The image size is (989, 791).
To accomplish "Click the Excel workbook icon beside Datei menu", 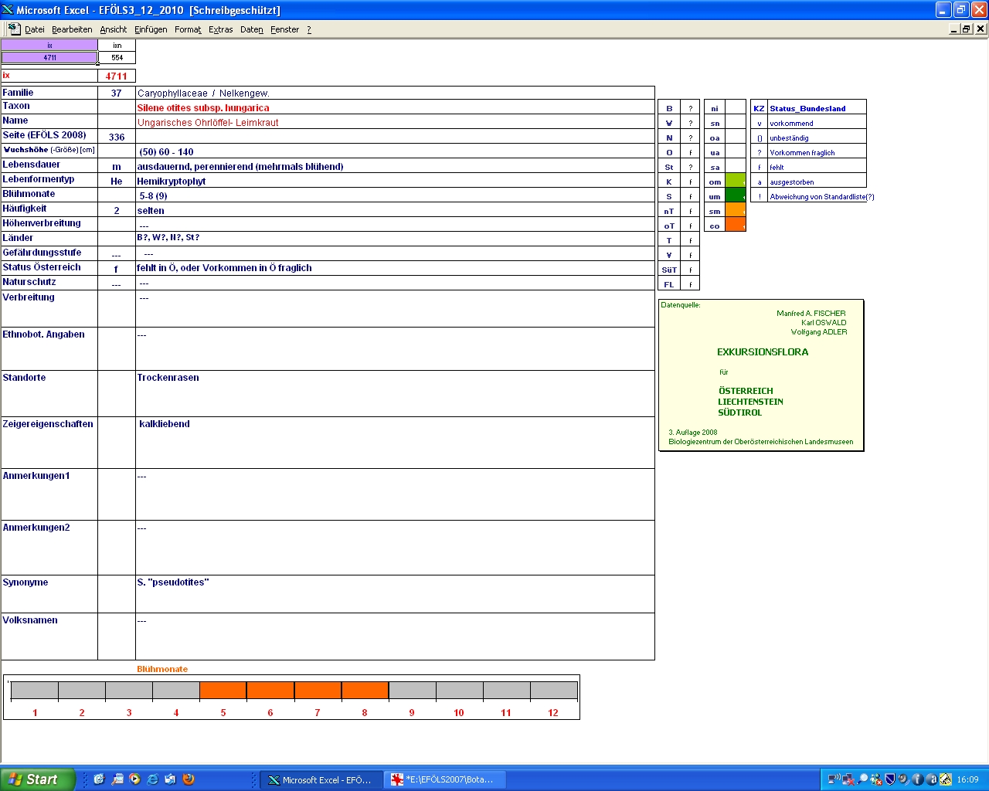I will 14,29.
